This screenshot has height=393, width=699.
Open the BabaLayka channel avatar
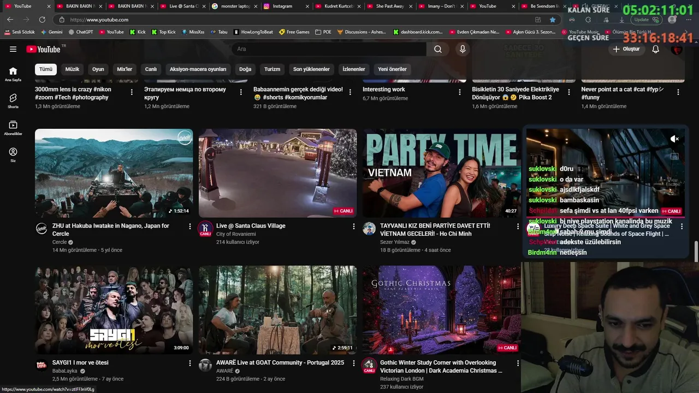click(x=42, y=365)
